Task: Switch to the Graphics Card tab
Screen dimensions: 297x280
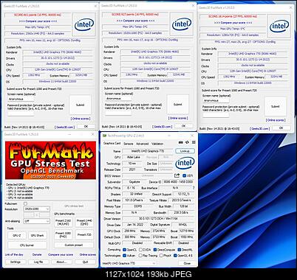Action: point(112,143)
